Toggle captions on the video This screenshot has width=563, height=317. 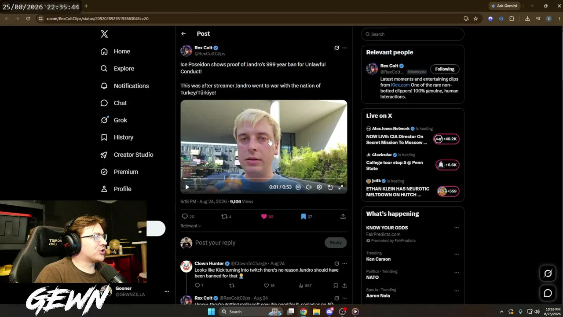point(298,187)
